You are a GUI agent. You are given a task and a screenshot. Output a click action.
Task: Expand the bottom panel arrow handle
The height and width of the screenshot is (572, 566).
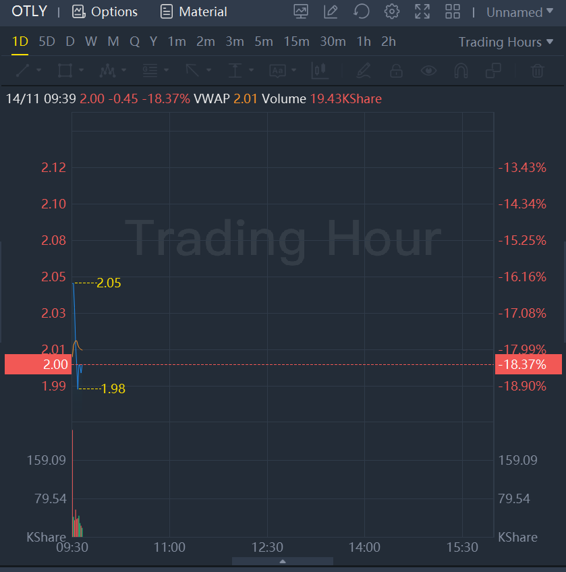click(283, 561)
